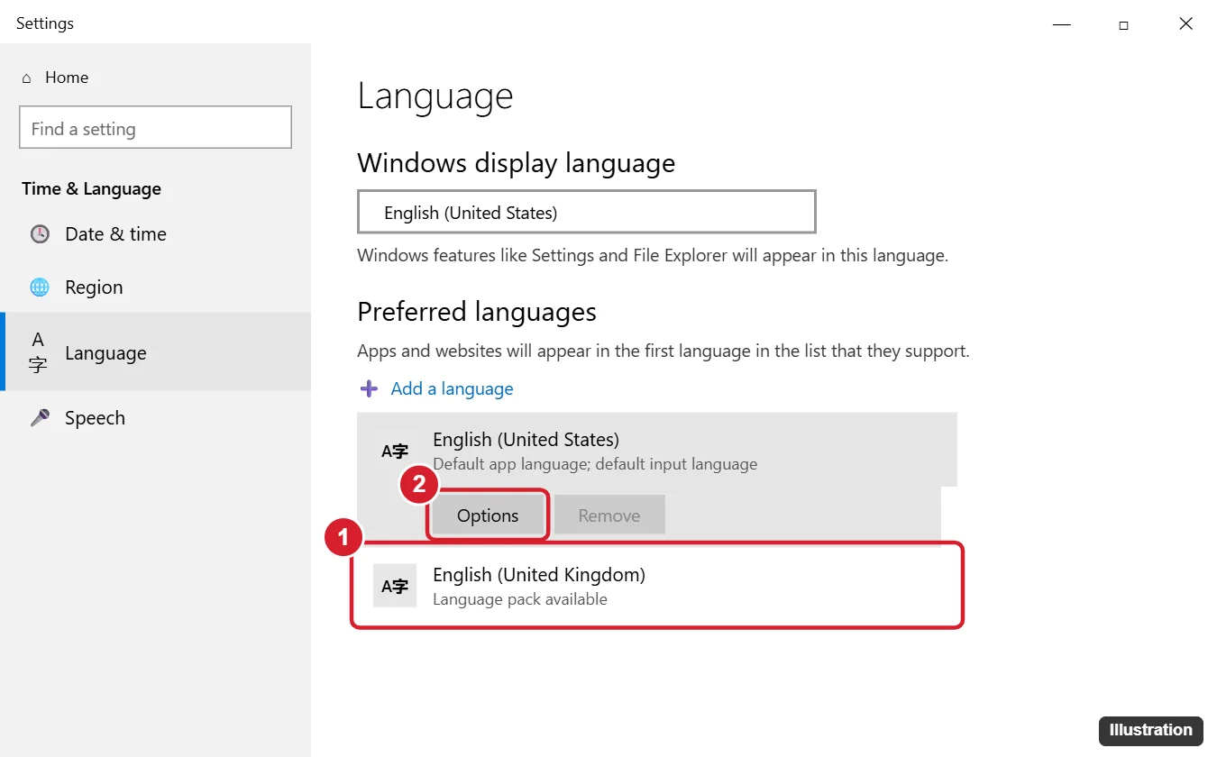Screen dimensions: 1217x757
Task: Select Language in the sidebar
Action: [155, 352]
